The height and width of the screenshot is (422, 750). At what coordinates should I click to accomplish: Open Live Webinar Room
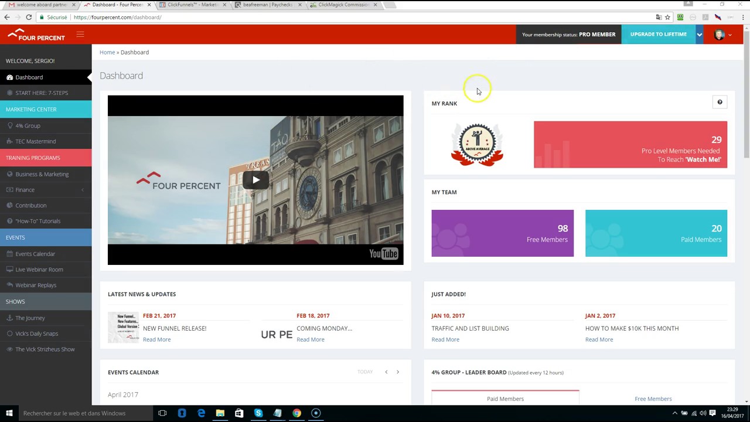coord(46,270)
